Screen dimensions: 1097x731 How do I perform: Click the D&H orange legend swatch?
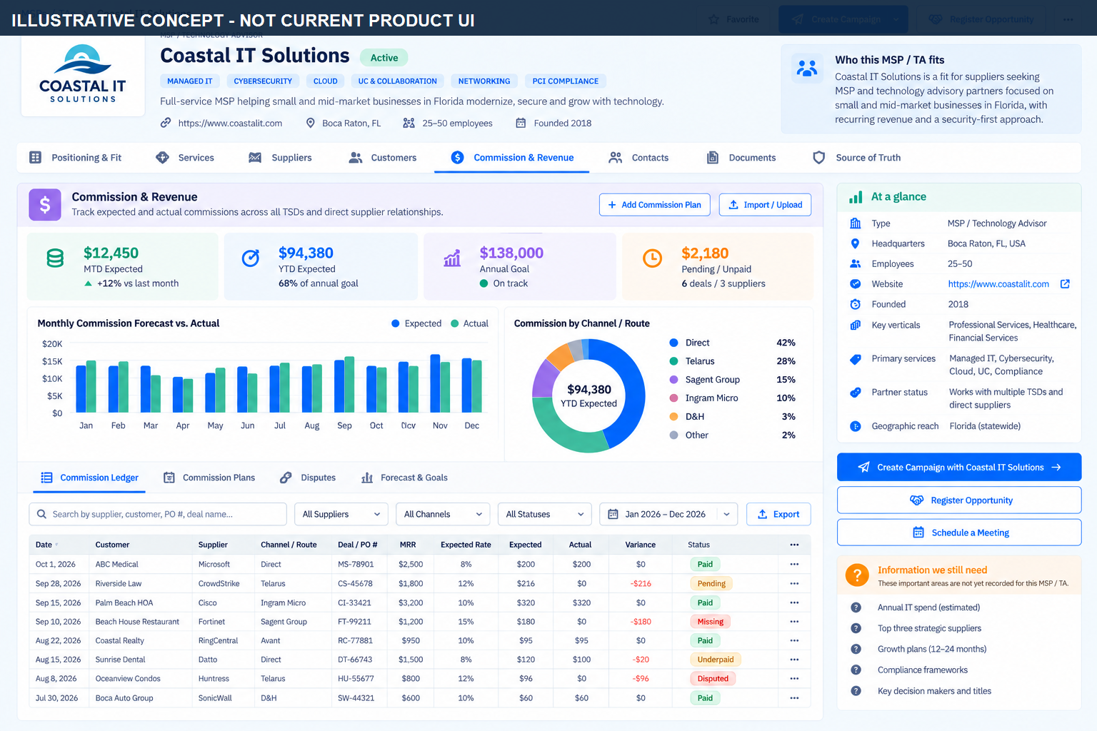point(673,417)
